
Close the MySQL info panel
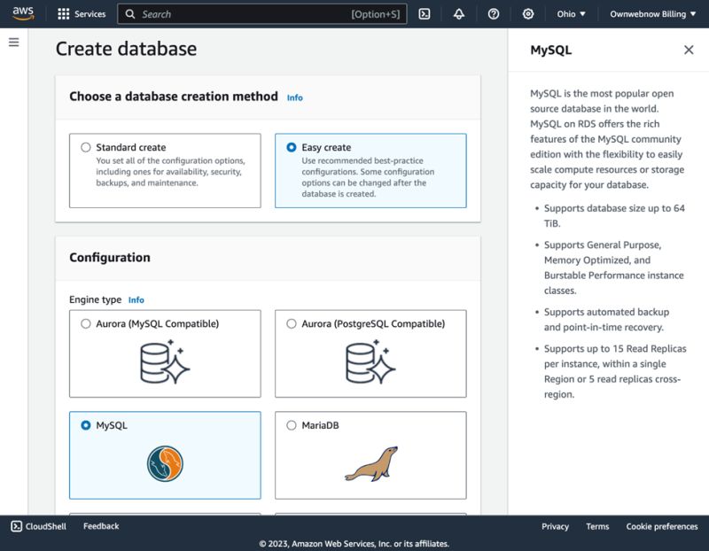coord(689,50)
